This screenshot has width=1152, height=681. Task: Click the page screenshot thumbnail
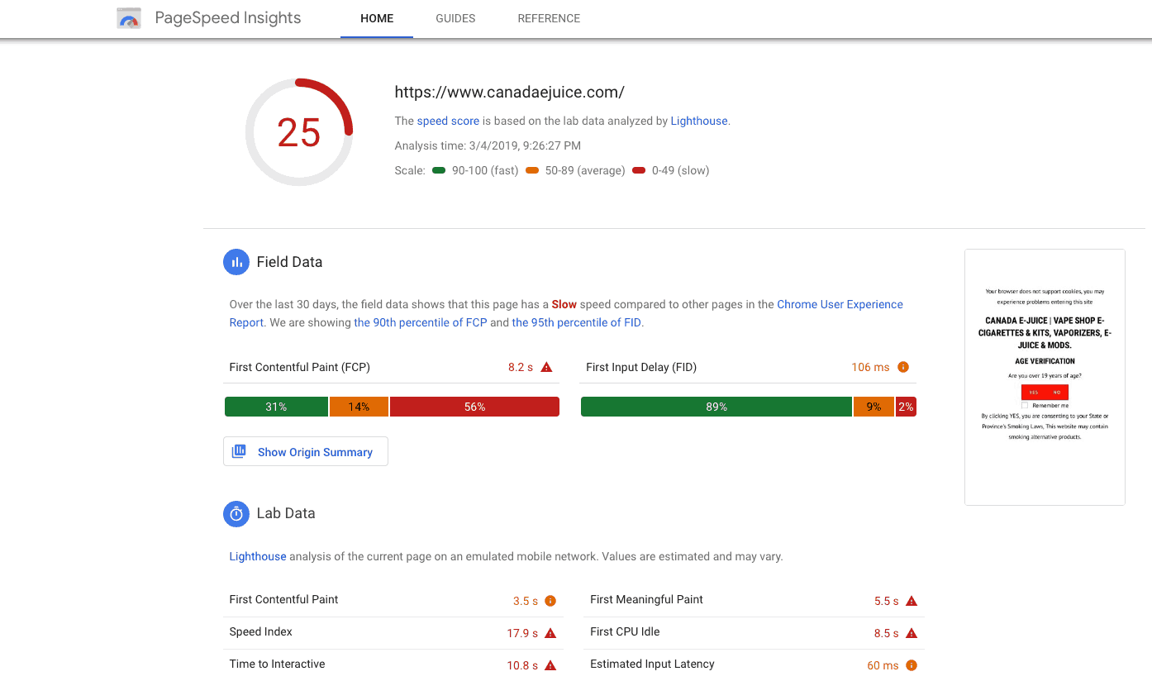click(x=1045, y=377)
